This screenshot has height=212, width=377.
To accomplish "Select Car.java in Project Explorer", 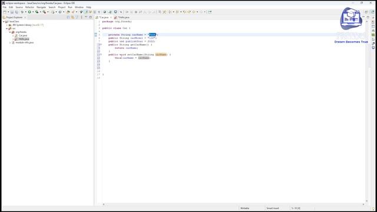I will point(23,35).
